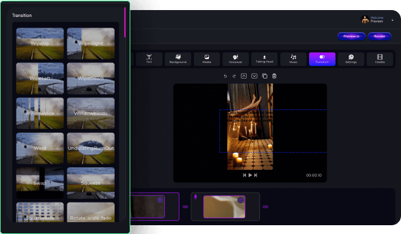Select the highlighted Transition tab
This screenshot has width=401, height=234.
(322, 59)
